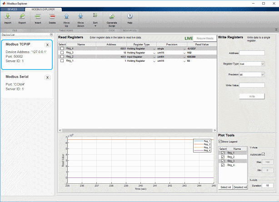Open Register Type dropdown for Reg_4
This screenshot has height=202, width=279.
point(154,49)
